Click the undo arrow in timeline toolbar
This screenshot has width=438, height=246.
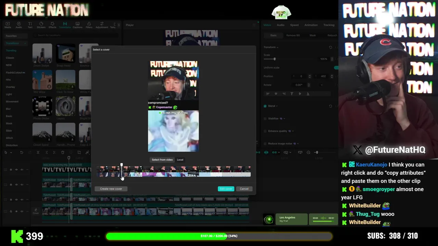[22, 152]
